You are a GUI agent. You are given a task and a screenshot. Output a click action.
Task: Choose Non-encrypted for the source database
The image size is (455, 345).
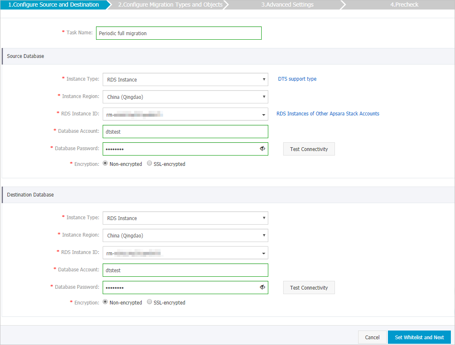point(105,163)
